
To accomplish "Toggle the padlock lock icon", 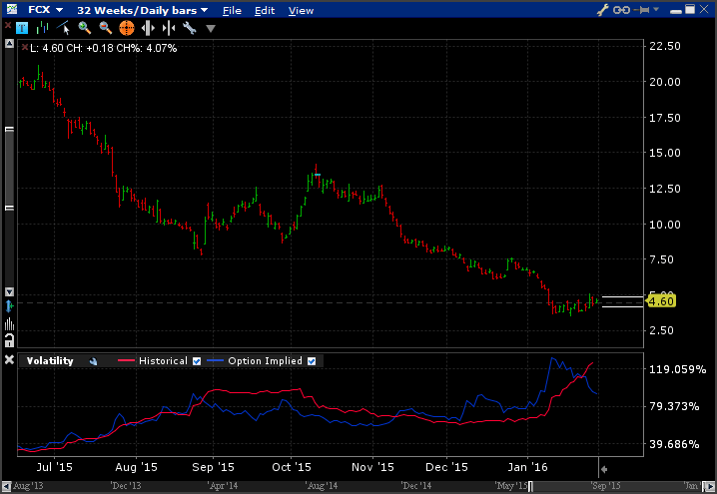I will [x=9, y=340].
